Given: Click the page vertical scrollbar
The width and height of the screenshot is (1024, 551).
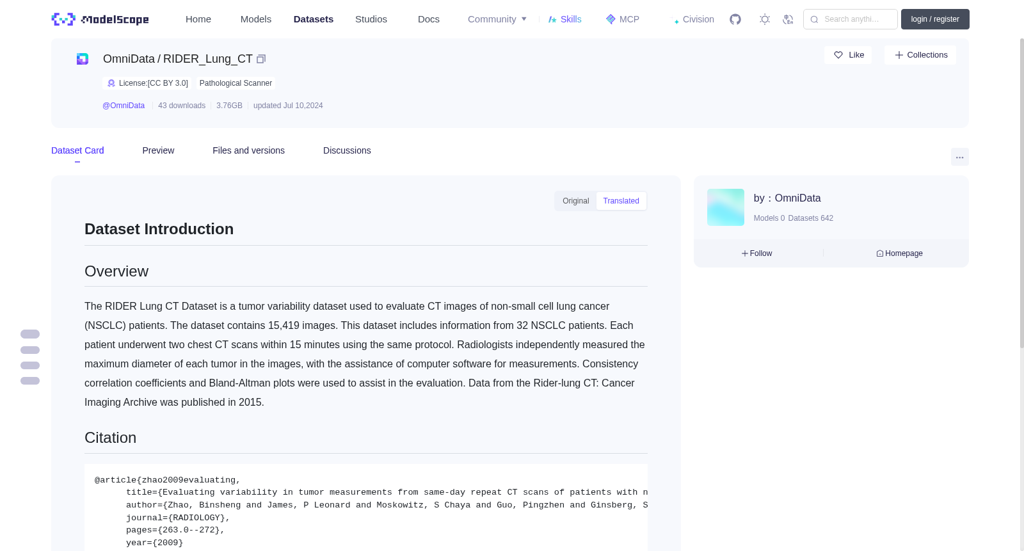Looking at the screenshot, I should click(x=1022, y=192).
